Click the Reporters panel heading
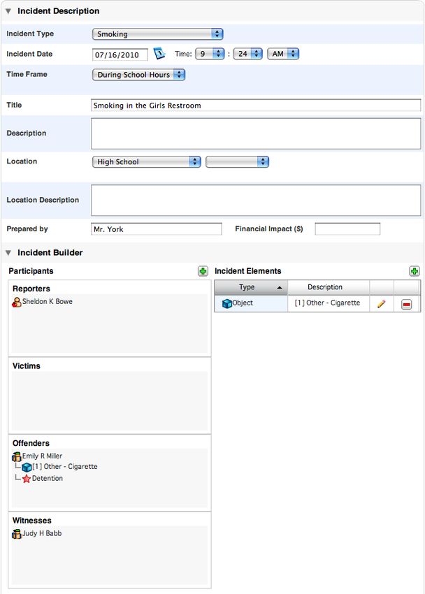Screen dimensions: 425x594 (x=31, y=289)
